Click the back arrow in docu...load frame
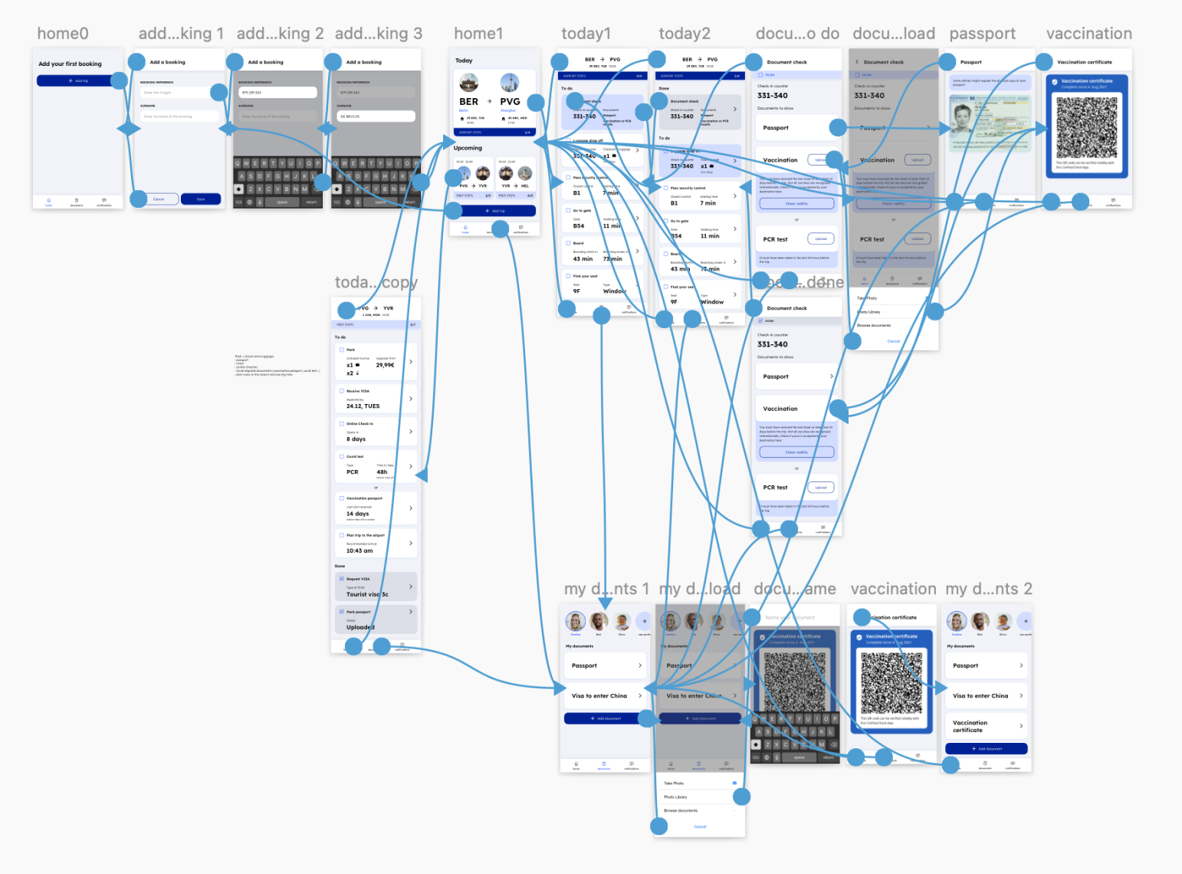Image resolution: width=1182 pixels, height=874 pixels. pyautogui.click(x=857, y=62)
